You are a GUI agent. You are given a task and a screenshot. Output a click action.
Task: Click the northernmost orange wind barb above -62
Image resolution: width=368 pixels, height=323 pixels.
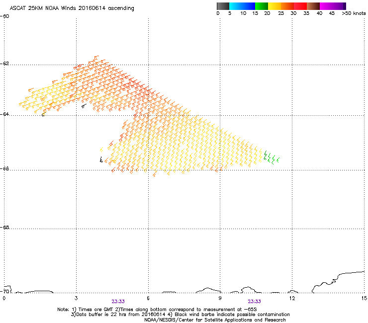(96, 57)
